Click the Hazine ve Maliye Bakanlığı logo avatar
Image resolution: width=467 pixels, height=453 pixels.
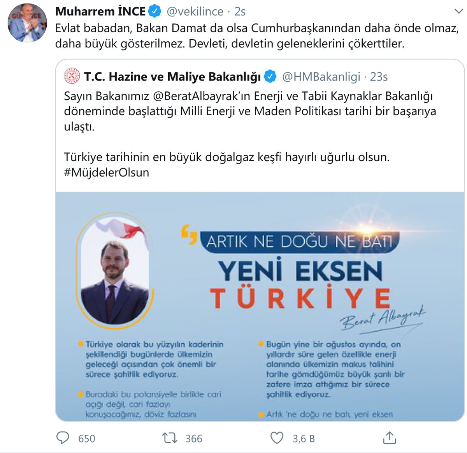point(72,76)
